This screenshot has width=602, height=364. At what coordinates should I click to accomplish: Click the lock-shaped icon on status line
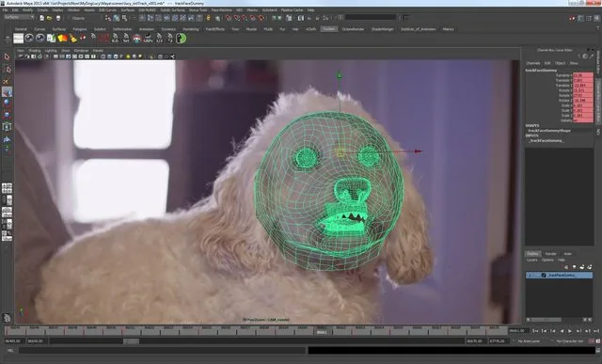(x=209, y=18)
